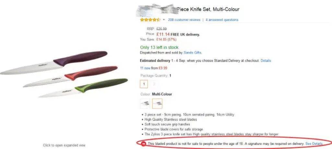332x149 pixels.
Task: Click the red 18 age restriction icon
Action: coord(144,144)
